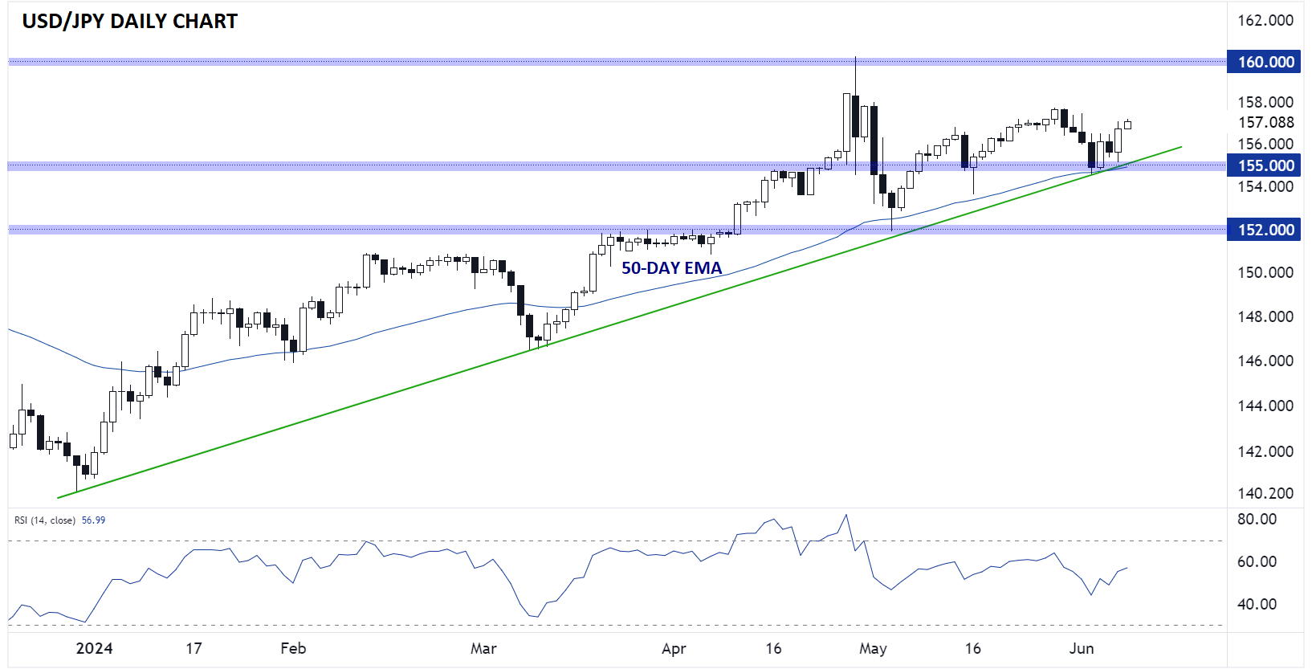Click the RSI value 56.99
Screen dimensions: 1312x669
94,520
